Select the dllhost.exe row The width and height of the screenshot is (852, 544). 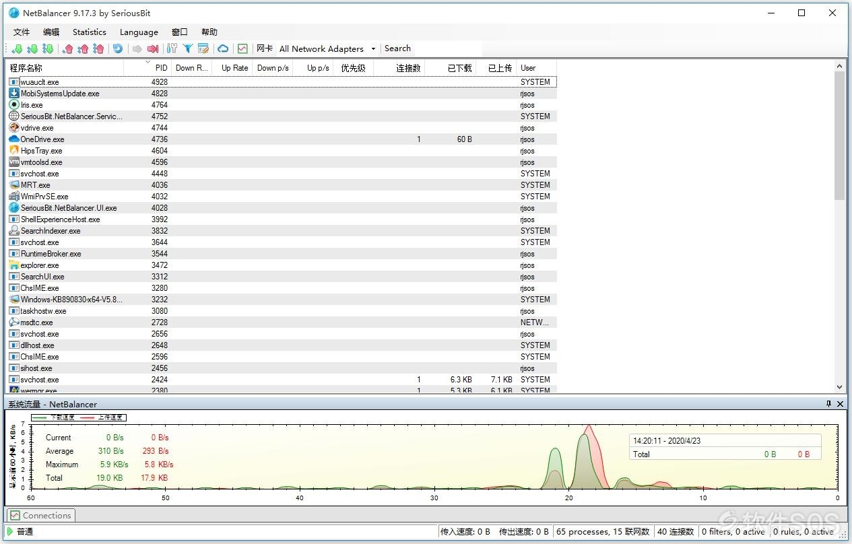pos(282,345)
